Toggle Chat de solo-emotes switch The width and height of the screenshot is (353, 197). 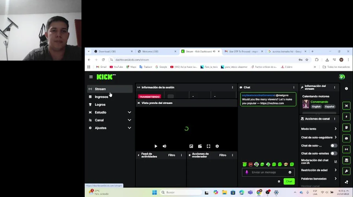coord(333,153)
